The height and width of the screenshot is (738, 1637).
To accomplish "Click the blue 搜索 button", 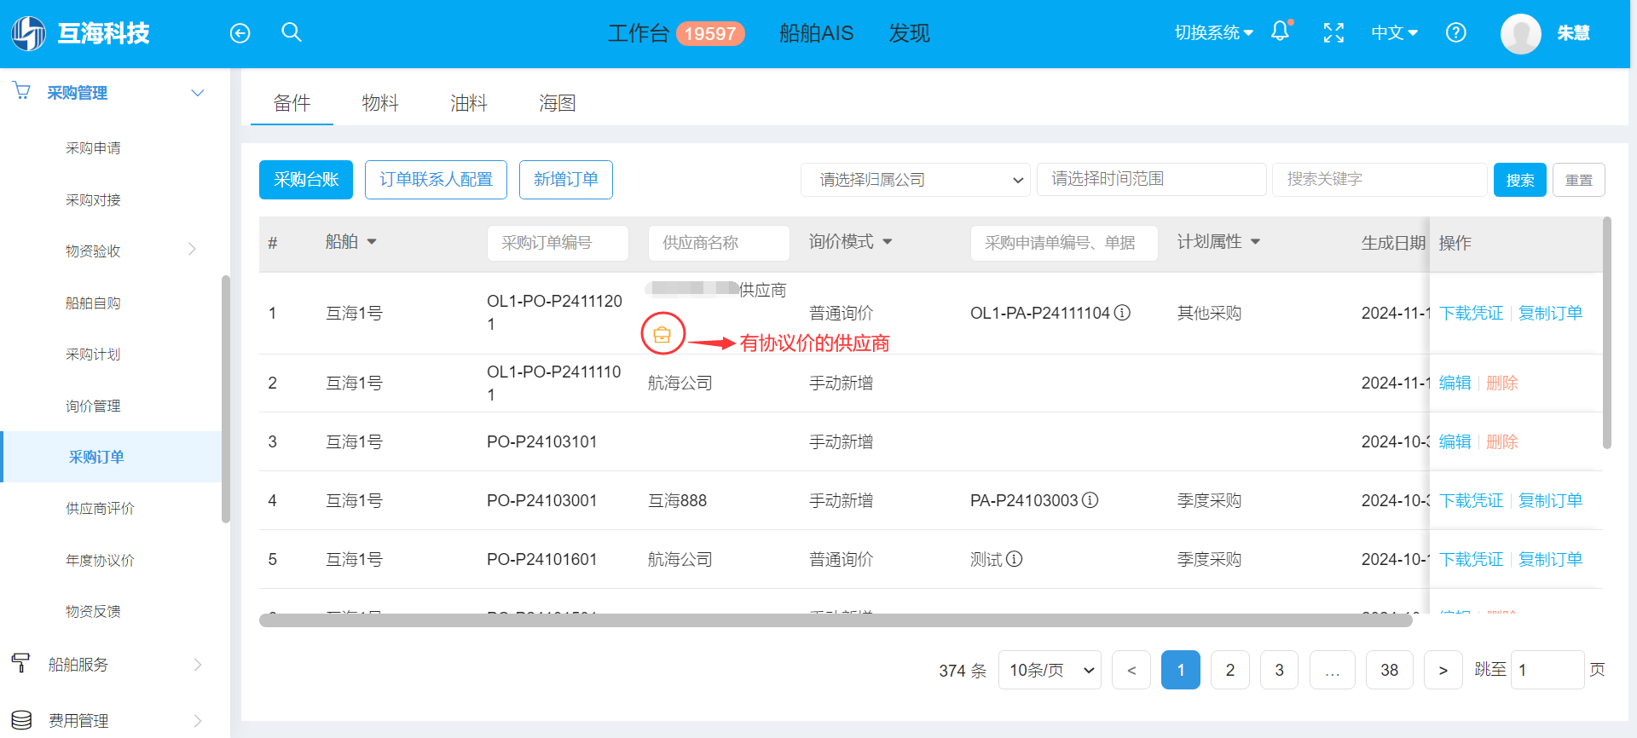I will click(1520, 180).
